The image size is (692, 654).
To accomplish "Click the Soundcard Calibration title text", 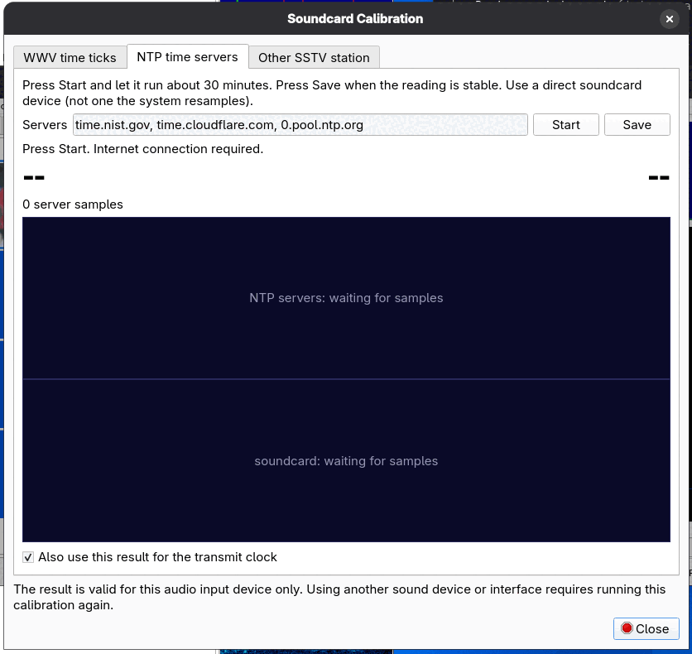I will [355, 19].
